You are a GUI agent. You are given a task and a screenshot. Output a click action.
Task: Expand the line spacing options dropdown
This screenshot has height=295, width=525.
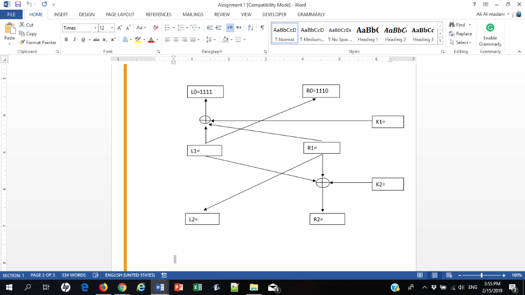(x=216, y=39)
